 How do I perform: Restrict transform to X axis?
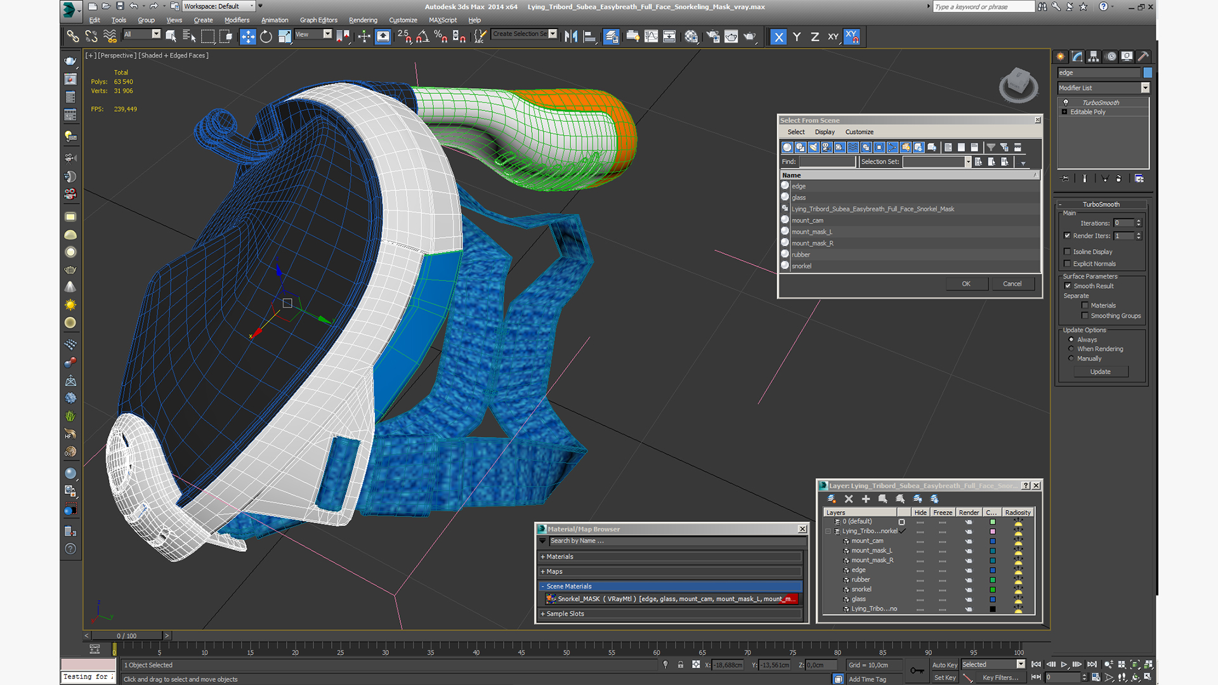click(x=778, y=37)
